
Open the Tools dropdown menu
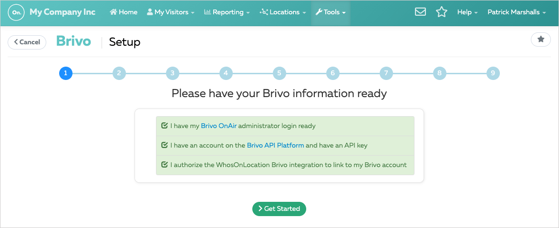[331, 12]
